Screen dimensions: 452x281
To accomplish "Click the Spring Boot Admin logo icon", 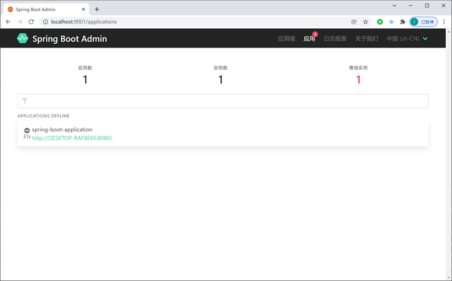I will click(x=22, y=38).
